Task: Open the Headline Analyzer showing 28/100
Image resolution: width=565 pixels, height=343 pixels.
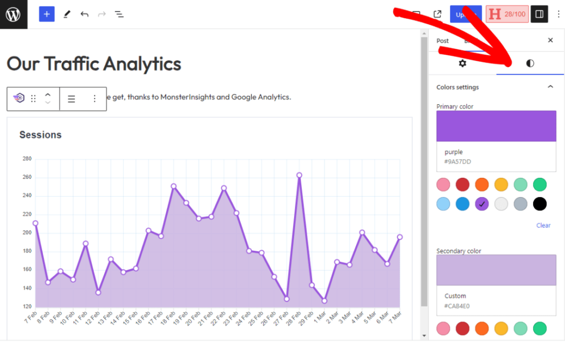Action: (507, 14)
